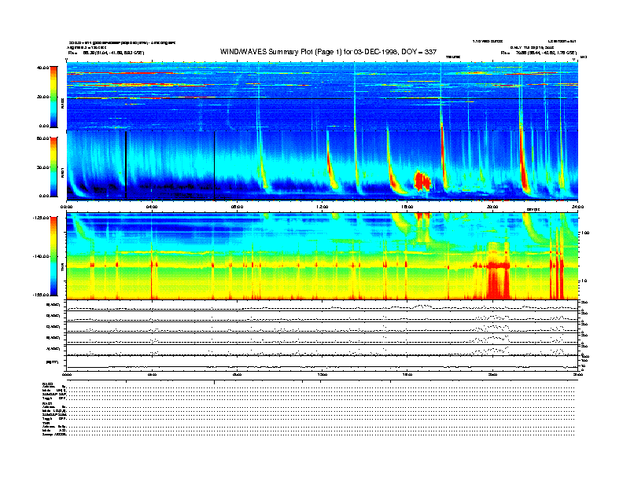Click the 24:00 time label under the RAD1 panel

click(577, 207)
